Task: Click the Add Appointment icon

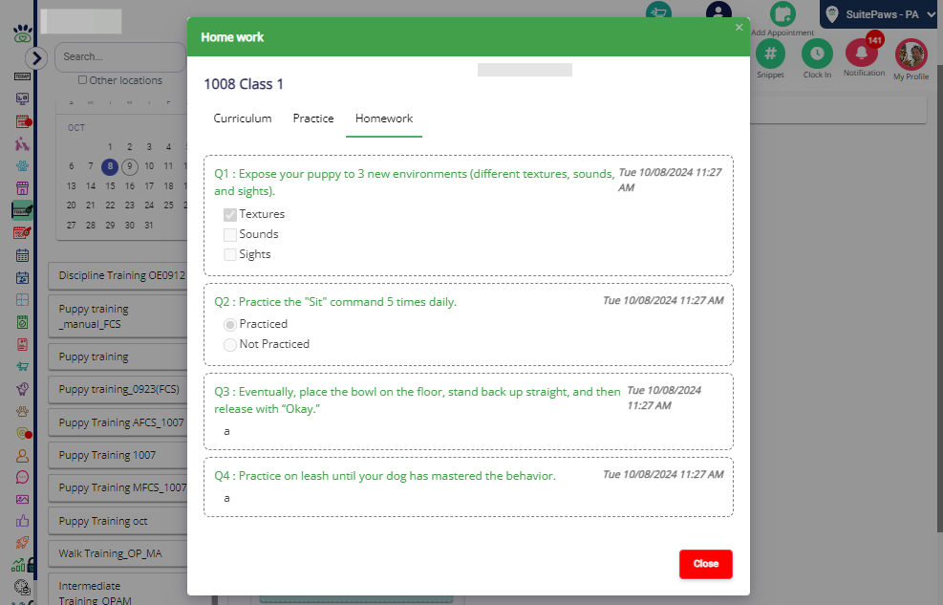Action: point(782,13)
